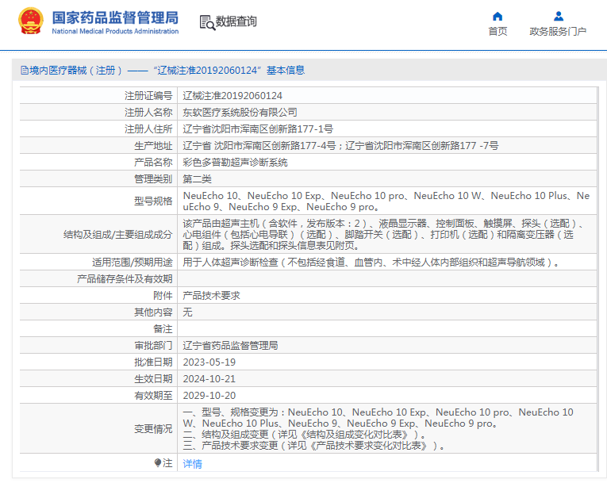
Task: Click the 产品技术要求 attachment cell
Action: 211,295
